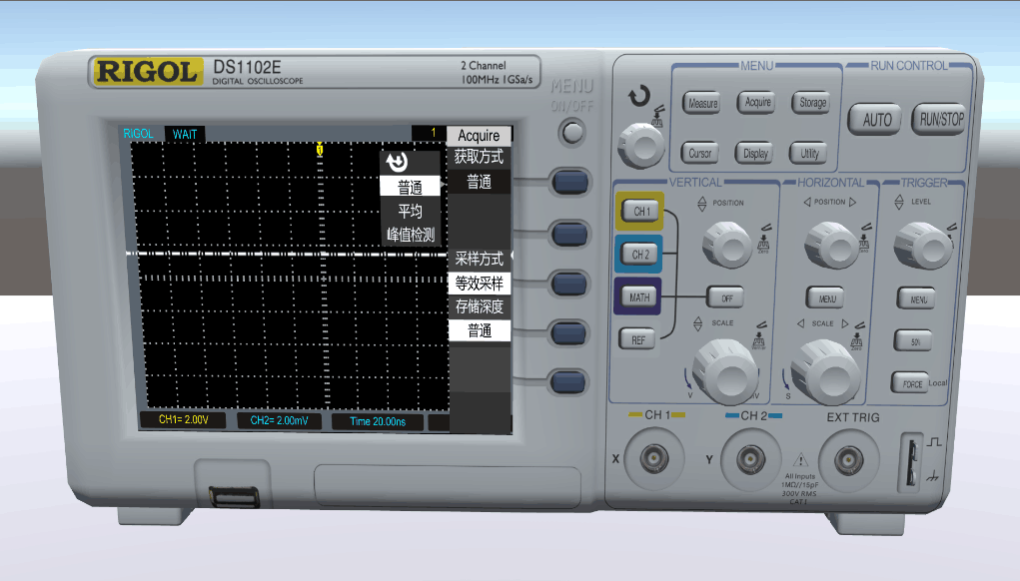
Task: Toggle the MENU ON/OFF round button
Action: click(571, 132)
